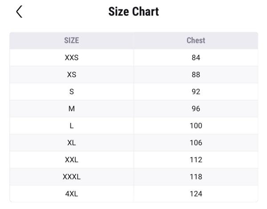
Task: Tap chest measurement 96
Action: click(x=196, y=109)
